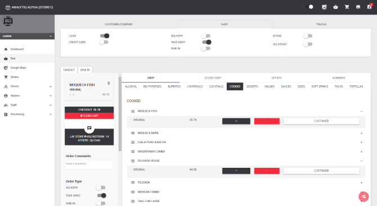Enable the Credit Card switch
Viewport: 377px width, 206px height.
104,42
